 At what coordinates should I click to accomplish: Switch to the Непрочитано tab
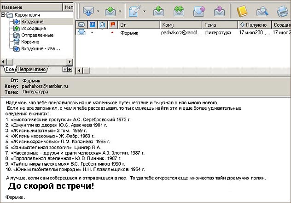click(32, 69)
